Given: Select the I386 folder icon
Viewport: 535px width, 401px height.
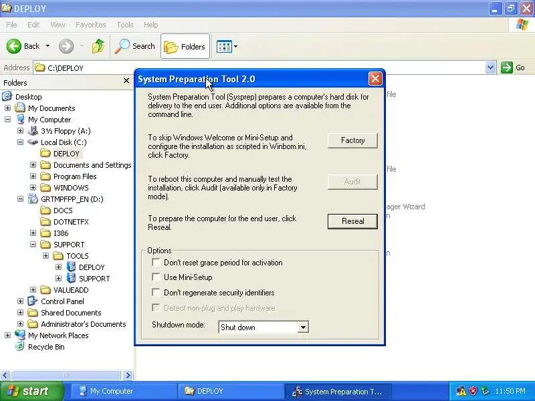Looking at the screenshot, I should (45, 233).
